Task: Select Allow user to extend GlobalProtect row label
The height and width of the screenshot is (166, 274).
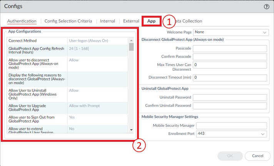Action: coord(31,130)
